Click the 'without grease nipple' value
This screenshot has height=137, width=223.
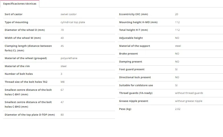[x=189, y=101]
